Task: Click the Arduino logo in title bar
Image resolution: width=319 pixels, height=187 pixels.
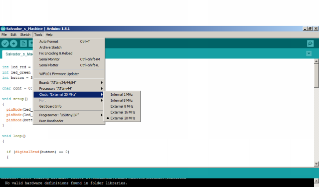Action: click(x=3, y=29)
